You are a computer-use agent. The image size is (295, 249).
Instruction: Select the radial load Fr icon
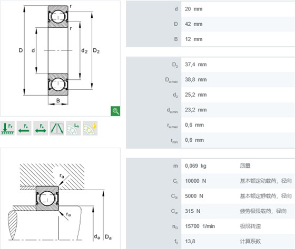pos(7,128)
